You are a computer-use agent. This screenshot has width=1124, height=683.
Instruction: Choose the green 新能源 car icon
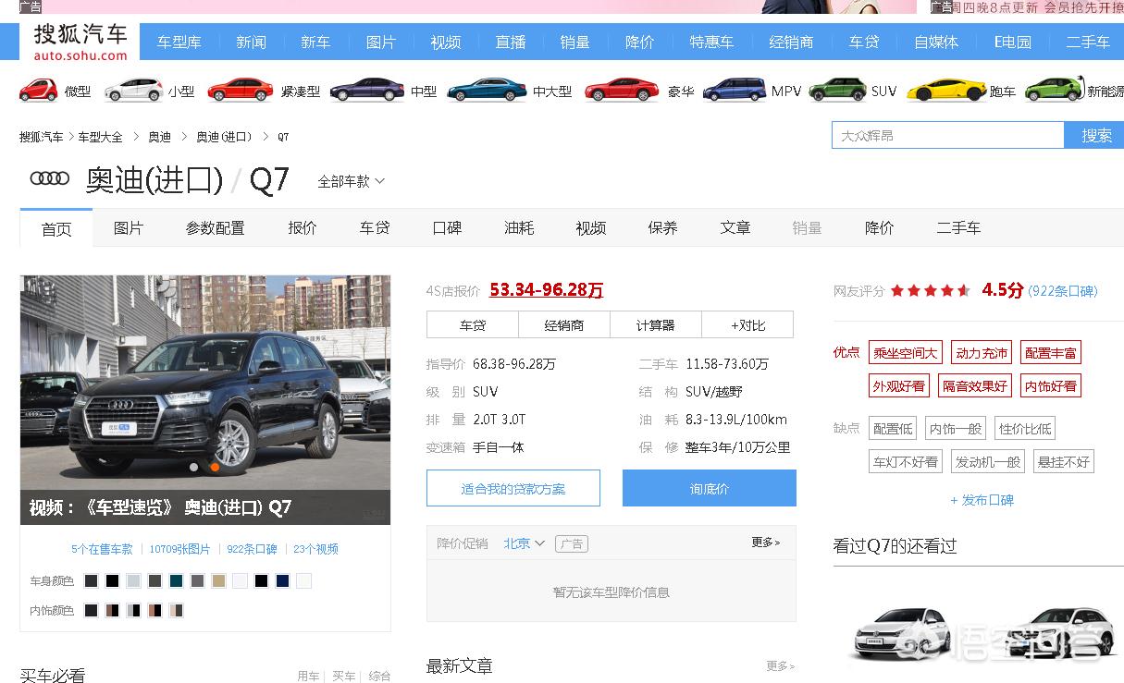tap(1054, 91)
